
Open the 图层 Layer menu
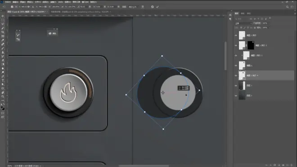pyautogui.click(x=30, y=2)
